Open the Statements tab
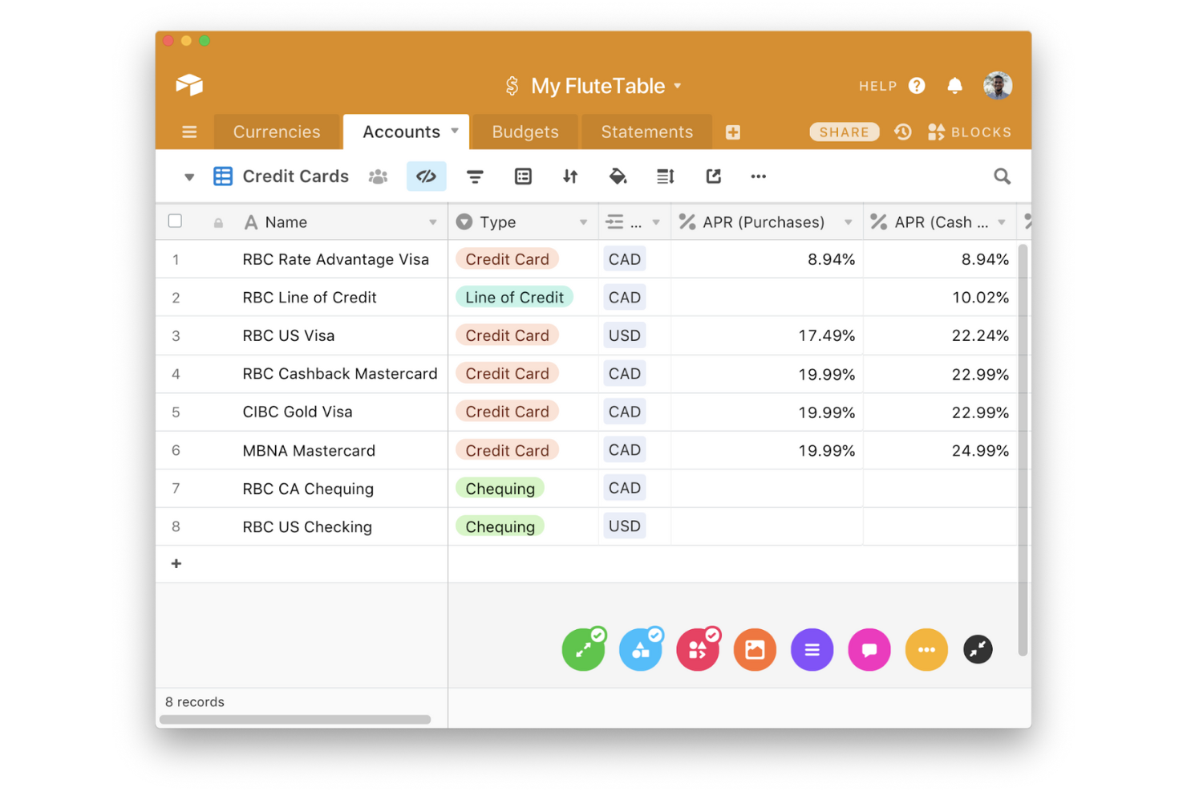The width and height of the screenshot is (1187, 792). pos(646,132)
